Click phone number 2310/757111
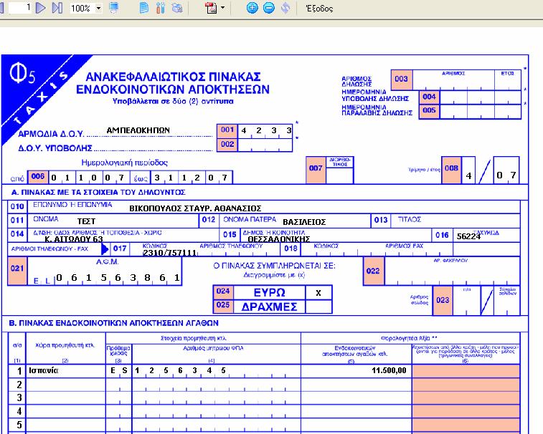The image size is (543, 434). pyautogui.click(x=170, y=252)
